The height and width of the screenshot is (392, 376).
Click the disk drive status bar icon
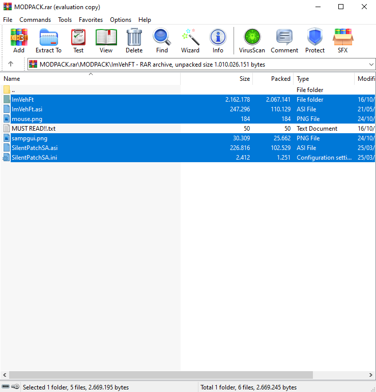pyautogui.click(x=6, y=387)
